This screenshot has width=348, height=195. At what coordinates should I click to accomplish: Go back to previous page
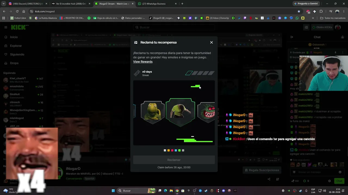pos(4,11)
